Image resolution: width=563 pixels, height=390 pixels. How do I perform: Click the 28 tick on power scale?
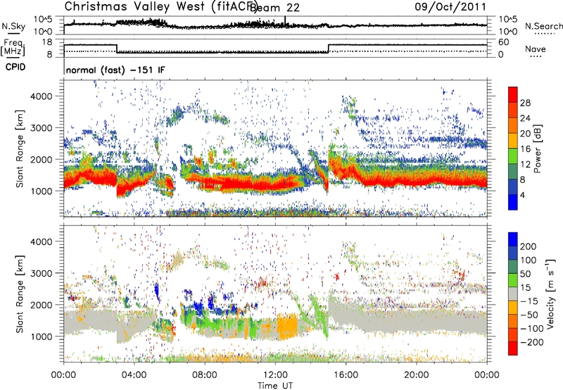(525, 103)
